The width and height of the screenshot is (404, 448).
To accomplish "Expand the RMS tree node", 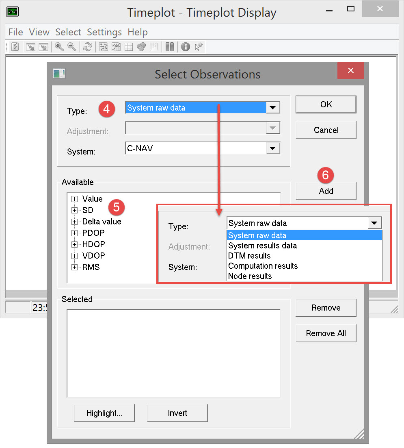I will click(x=74, y=267).
